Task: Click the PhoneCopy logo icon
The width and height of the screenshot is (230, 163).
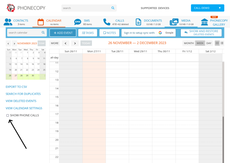Action: (x=11, y=8)
